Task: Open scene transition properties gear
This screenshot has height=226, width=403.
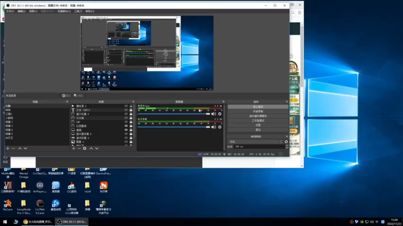Action: coord(286,142)
